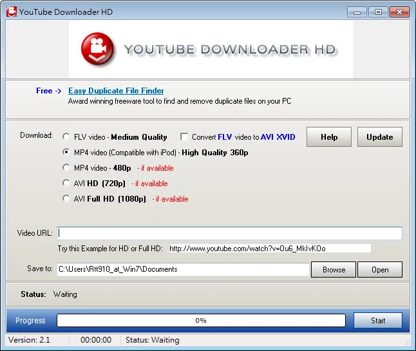Click the 'Version: 2.1' status bar text
Viewport: 416px width, 351px height.
[29, 340]
